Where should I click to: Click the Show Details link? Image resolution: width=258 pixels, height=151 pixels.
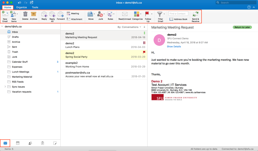coord(174,47)
